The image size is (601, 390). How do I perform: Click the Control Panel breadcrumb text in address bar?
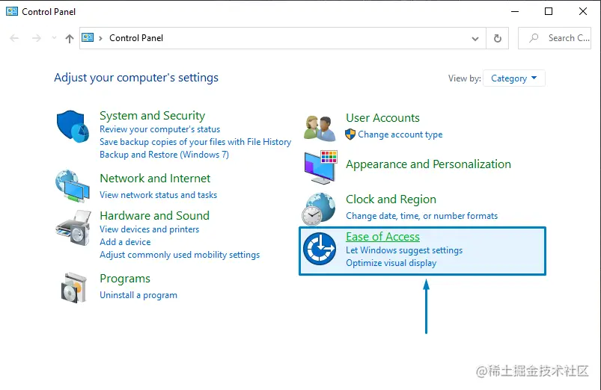click(x=136, y=38)
